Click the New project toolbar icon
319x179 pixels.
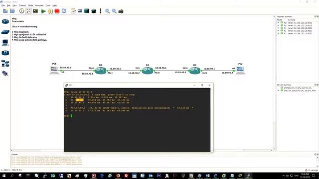pos(5,11)
